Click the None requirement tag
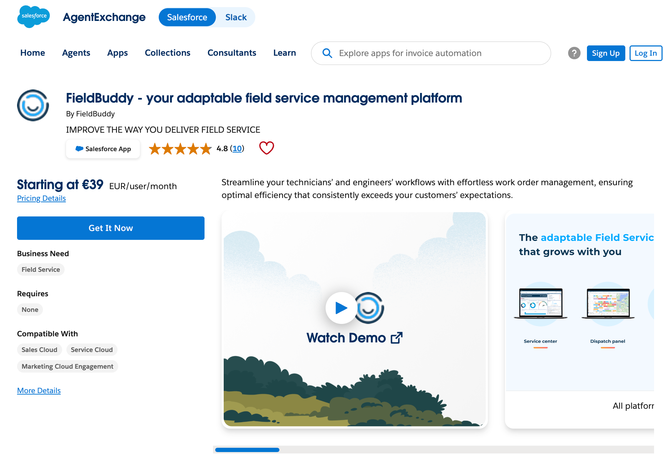This screenshot has height=457, width=664. coord(30,310)
